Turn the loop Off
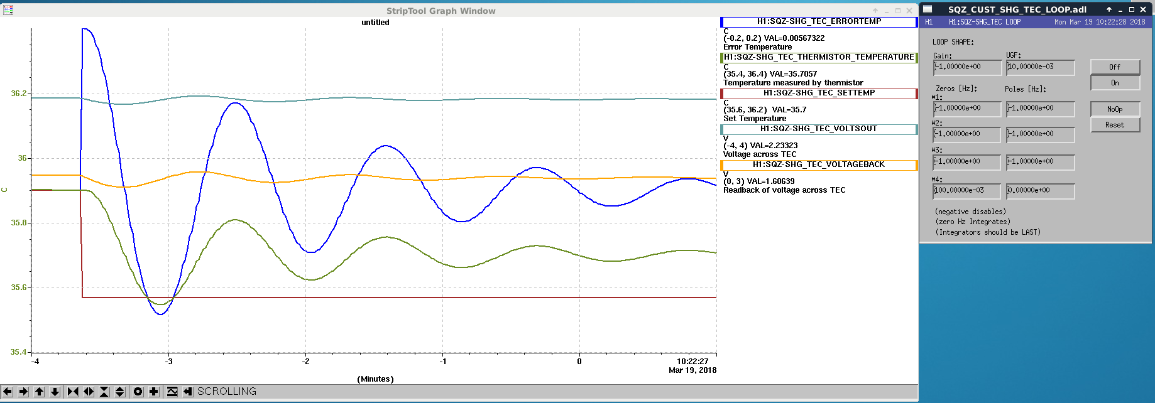Image resolution: width=1155 pixels, height=403 pixels. pos(1115,67)
